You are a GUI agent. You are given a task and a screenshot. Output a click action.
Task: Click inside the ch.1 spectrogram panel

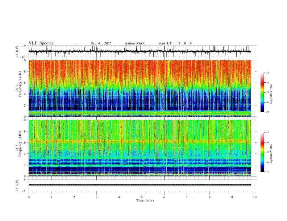click(140, 88)
